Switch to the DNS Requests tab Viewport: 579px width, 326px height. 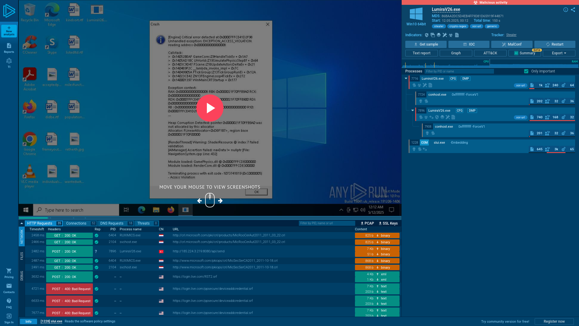click(x=116, y=223)
